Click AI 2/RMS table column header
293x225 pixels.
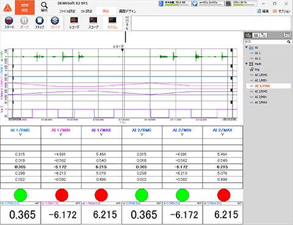[x=142, y=132]
